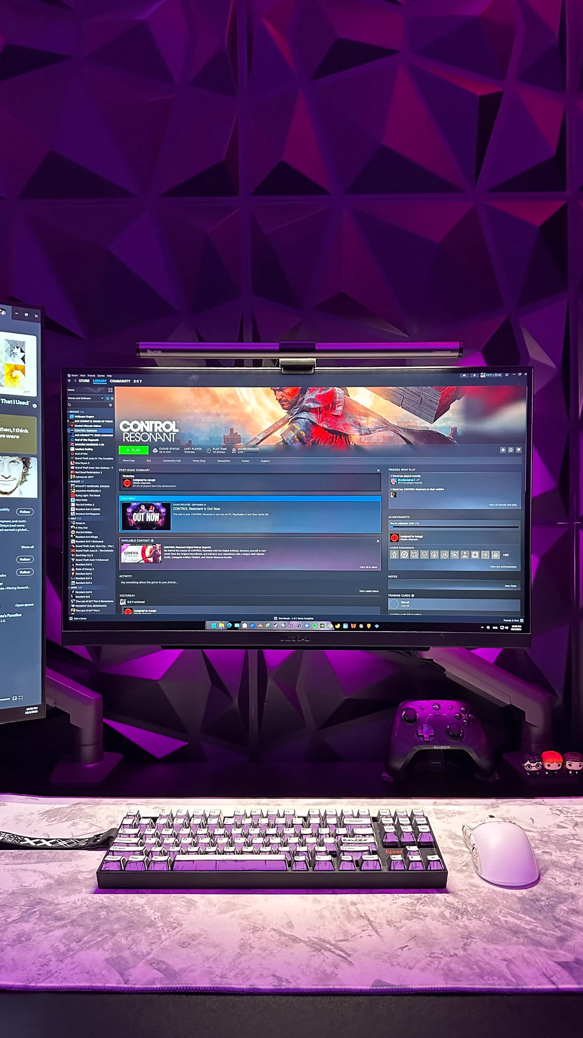
Task: Switch to the STORE tab
Action: pos(84,381)
